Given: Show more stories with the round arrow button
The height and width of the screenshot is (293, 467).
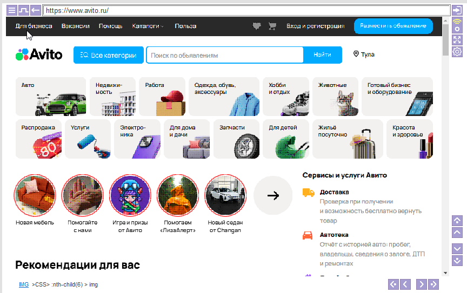Looking at the screenshot, I should pyautogui.click(x=273, y=195).
